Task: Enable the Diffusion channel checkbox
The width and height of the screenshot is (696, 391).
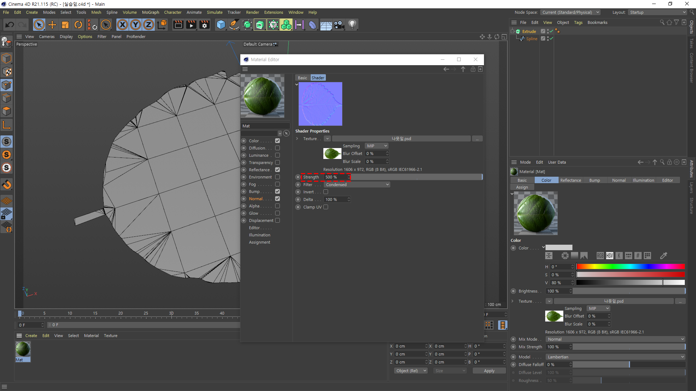Action: [277, 148]
